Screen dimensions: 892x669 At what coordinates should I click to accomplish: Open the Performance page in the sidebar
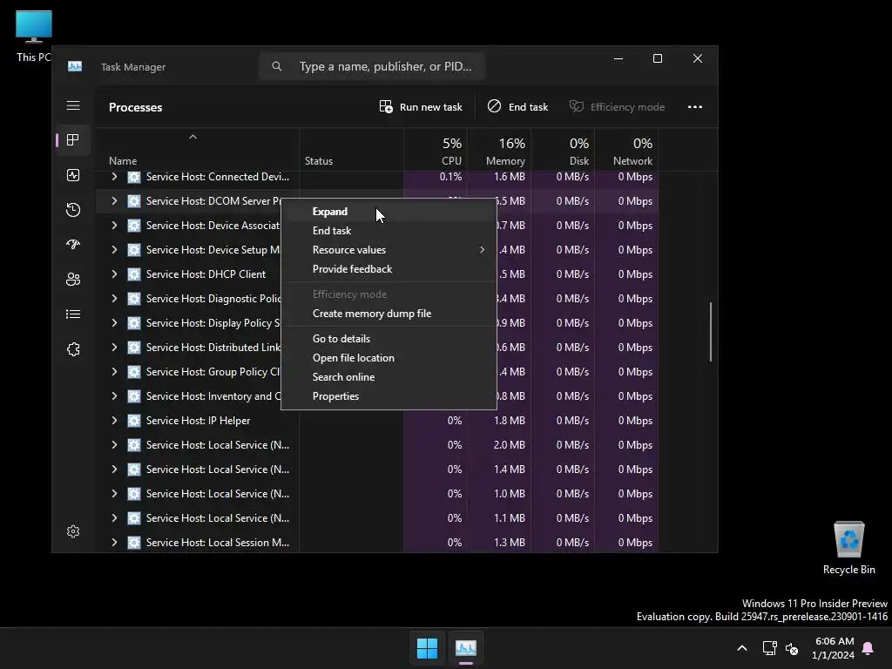click(x=73, y=175)
